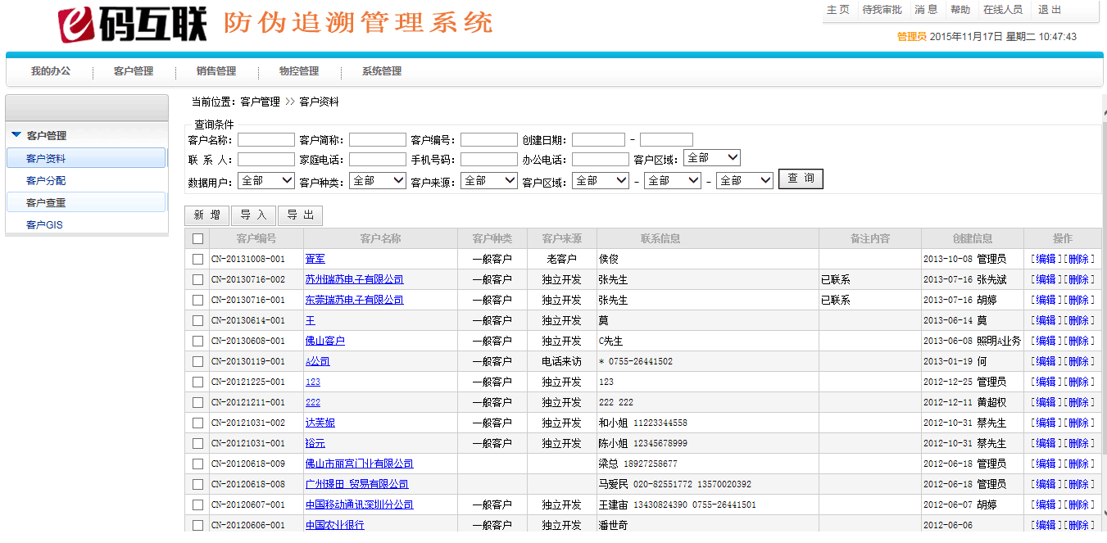Open the 数据用户 dropdown
Image resolution: width=1107 pixels, height=543 pixels.
point(266,180)
